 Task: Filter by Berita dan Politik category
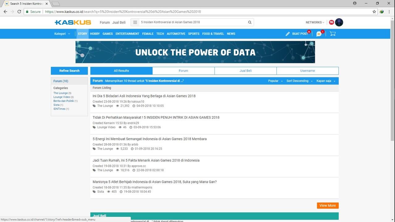[x=64, y=101]
